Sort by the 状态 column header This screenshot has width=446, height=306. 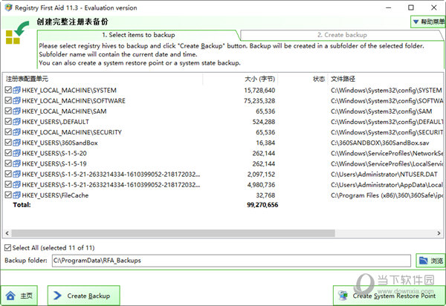tap(303, 79)
